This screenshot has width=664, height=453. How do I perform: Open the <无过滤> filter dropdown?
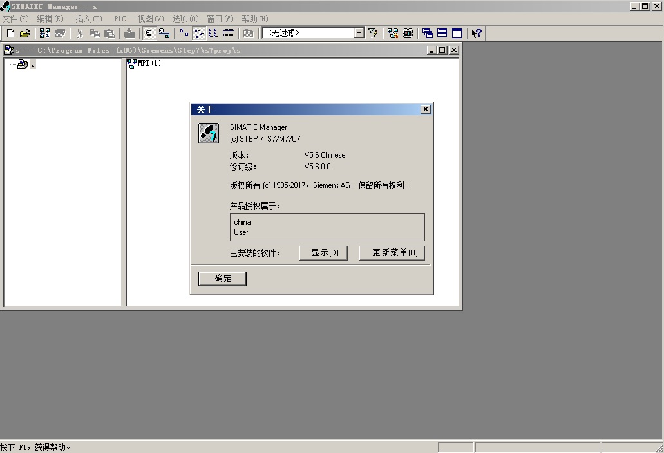pos(359,33)
